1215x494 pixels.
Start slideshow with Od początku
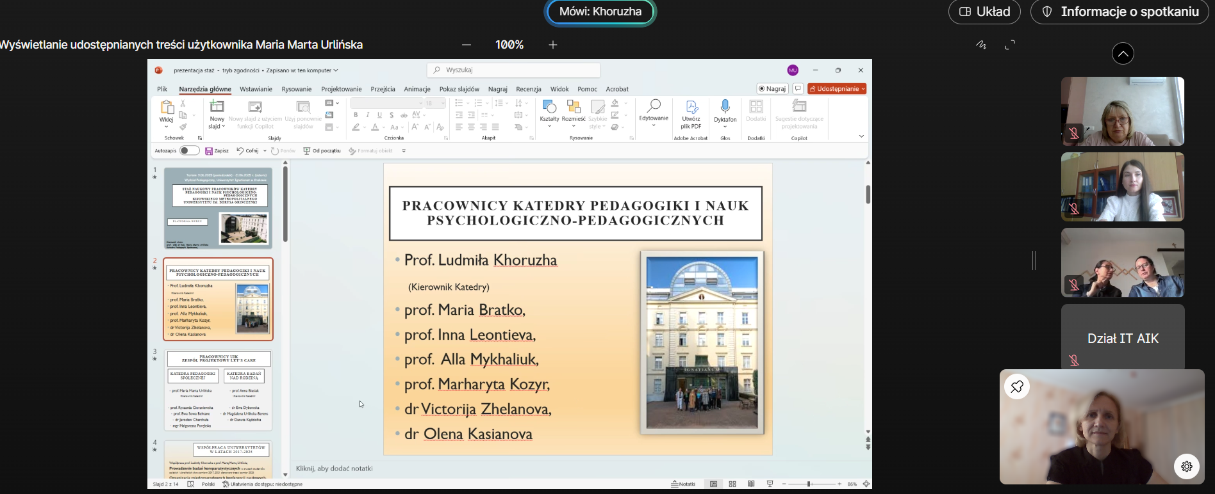pyautogui.click(x=322, y=151)
